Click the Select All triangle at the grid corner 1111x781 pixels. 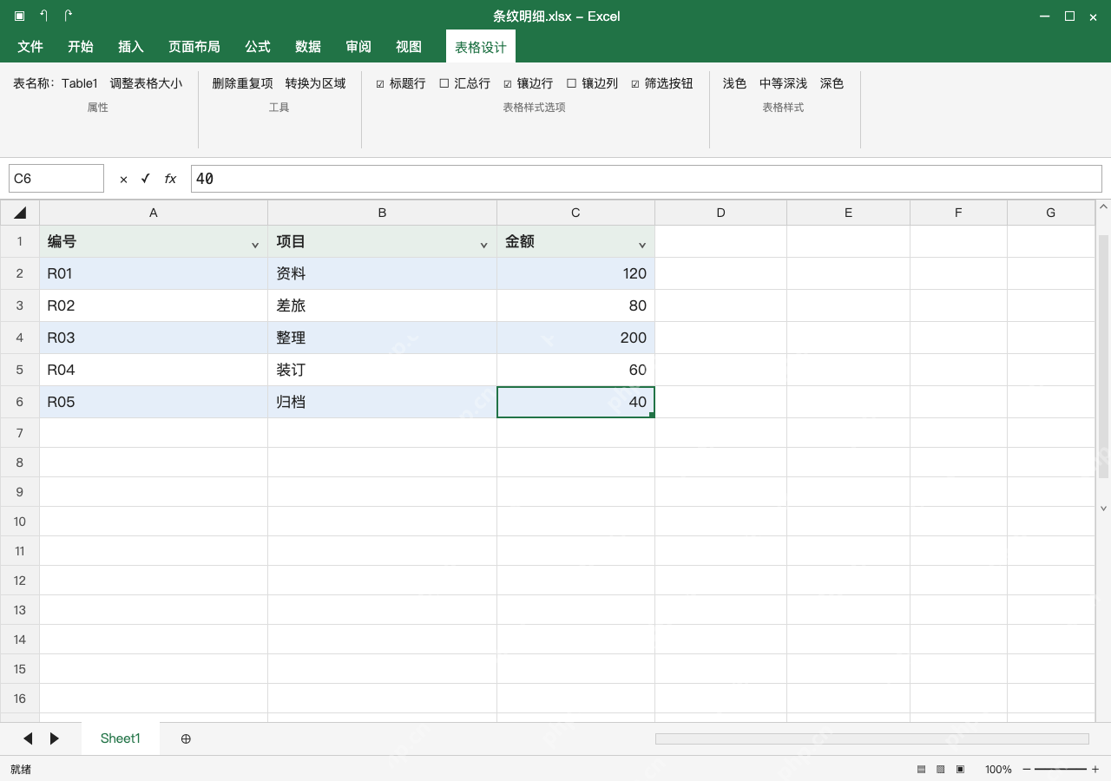(20, 213)
